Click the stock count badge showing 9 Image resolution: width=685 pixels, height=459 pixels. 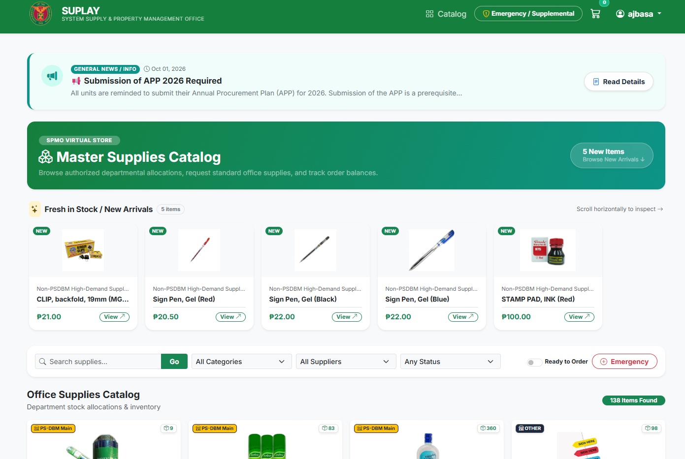point(168,428)
